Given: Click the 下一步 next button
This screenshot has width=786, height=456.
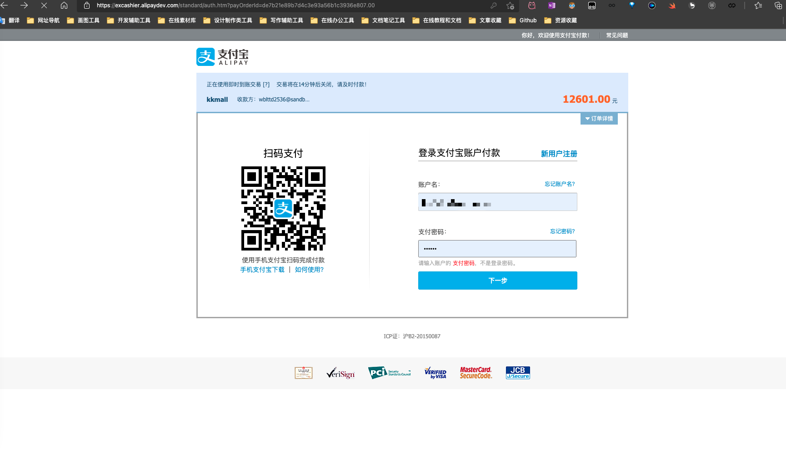Looking at the screenshot, I should point(498,281).
